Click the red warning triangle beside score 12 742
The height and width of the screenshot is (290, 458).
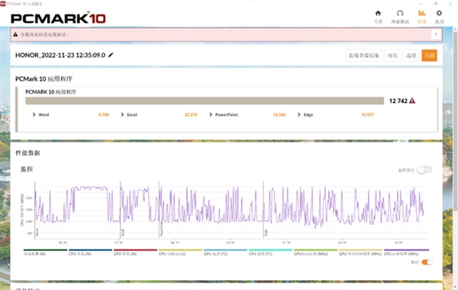pyautogui.click(x=412, y=101)
